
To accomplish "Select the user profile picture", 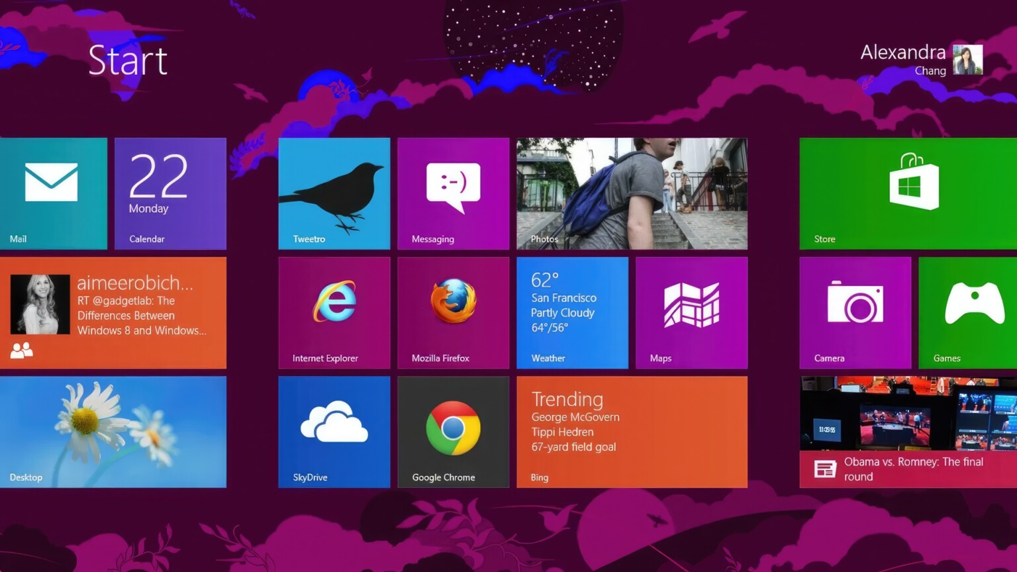I will pos(967,61).
